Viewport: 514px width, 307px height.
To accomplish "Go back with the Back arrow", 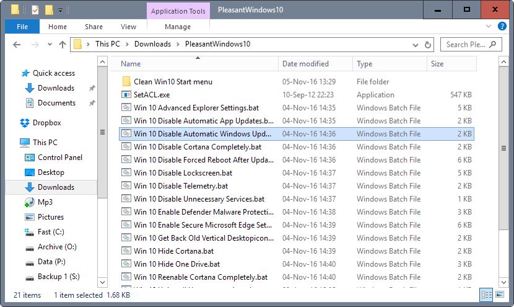I will pyautogui.click(x=17, y=45).
